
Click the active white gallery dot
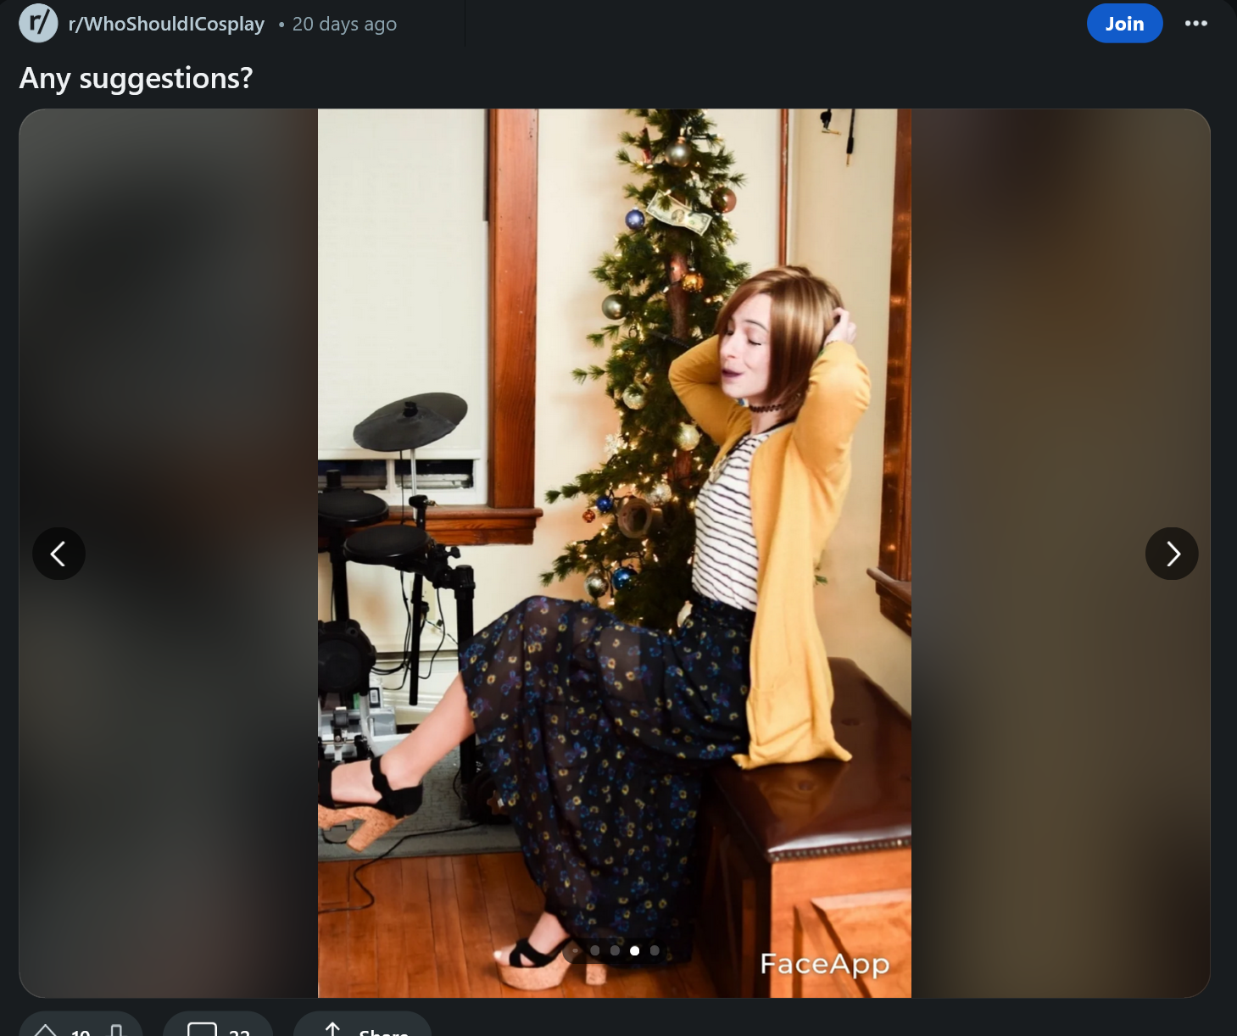(x=634, y=950)
